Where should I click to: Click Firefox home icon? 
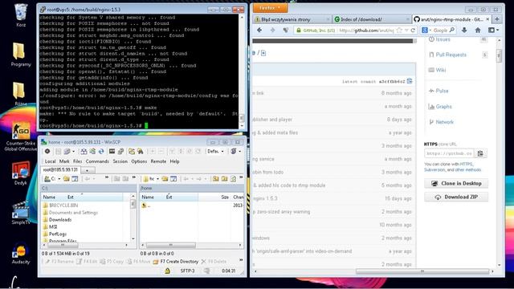478,31
